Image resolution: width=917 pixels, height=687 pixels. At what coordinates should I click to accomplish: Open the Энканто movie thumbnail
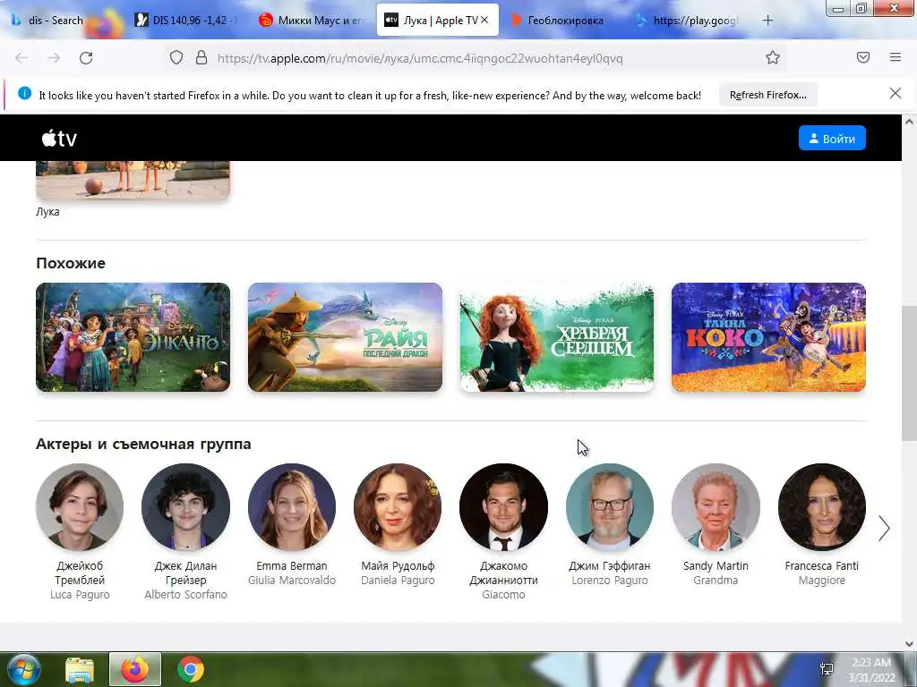tap(133, 337)
